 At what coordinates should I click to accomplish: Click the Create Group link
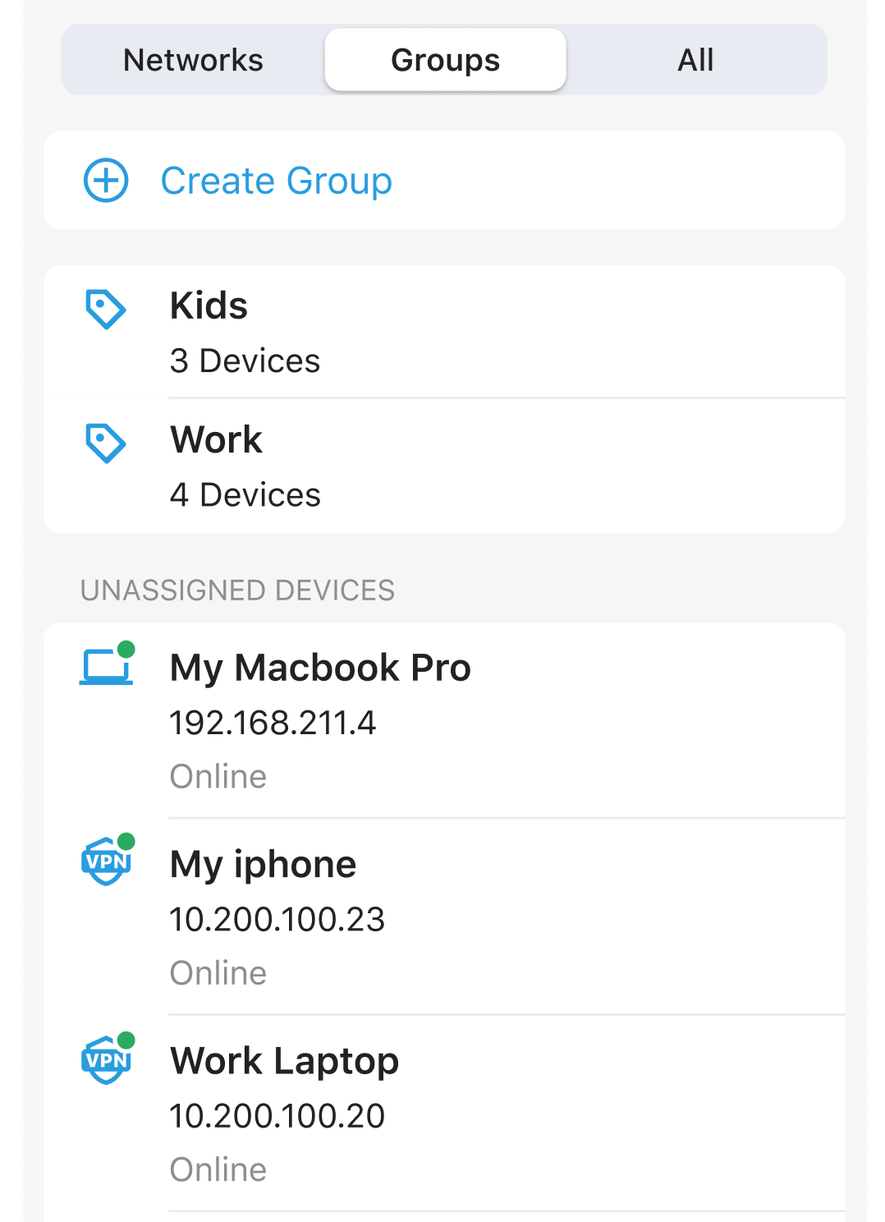tap(276, 181)
